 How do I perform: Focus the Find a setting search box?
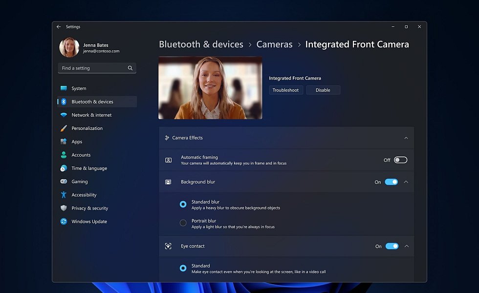97,68
